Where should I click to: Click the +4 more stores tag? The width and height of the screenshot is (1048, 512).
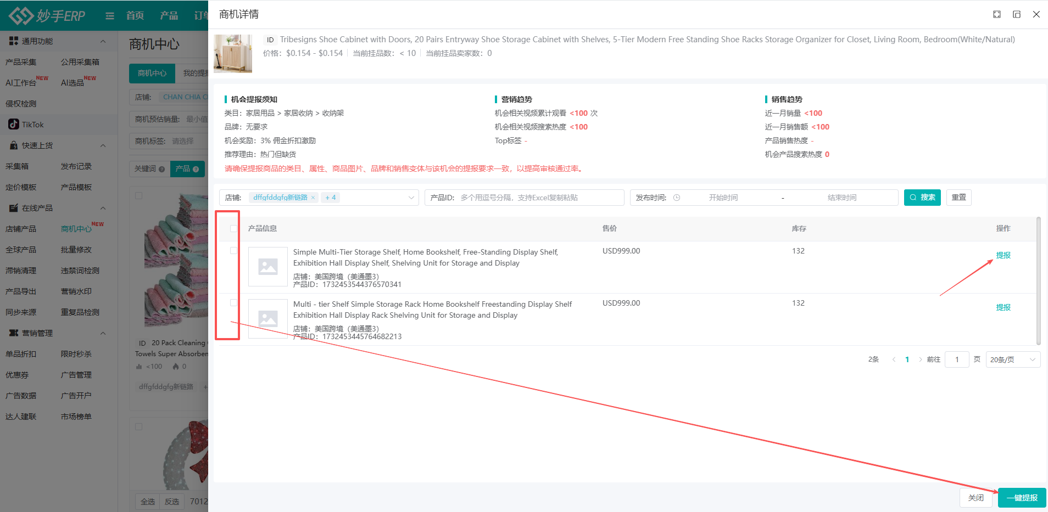pyautogui.click(x=331, y=198)
